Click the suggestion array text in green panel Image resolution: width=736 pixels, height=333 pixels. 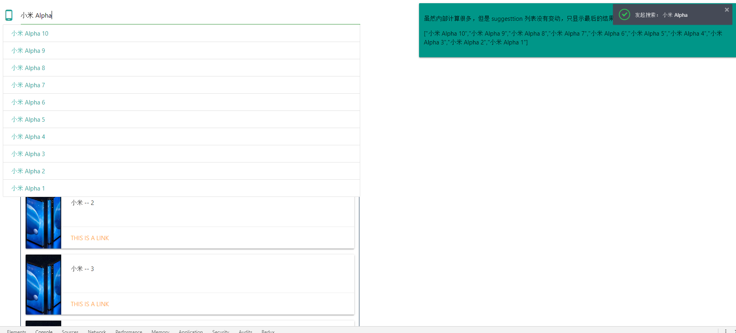click(x=573, y=38)
